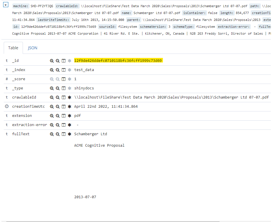
Task: Toggle fullText column in table
Action: (x=64, y=134)
